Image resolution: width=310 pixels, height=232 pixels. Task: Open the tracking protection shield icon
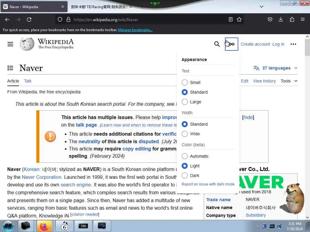coord(60,20)
